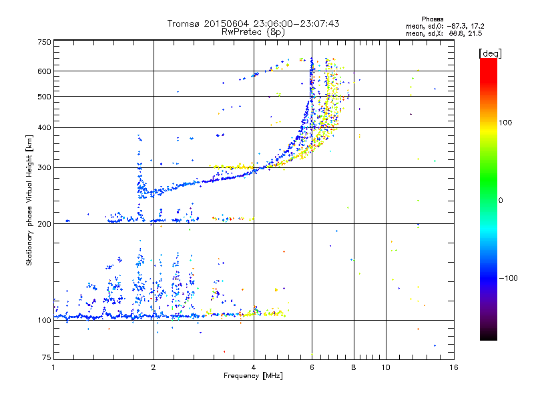Click the plot title 'Tromsø 20150604 23:06:00-23:07:43'
The height and width of the screenshot is (400, 534).
[x=253, y=23]
